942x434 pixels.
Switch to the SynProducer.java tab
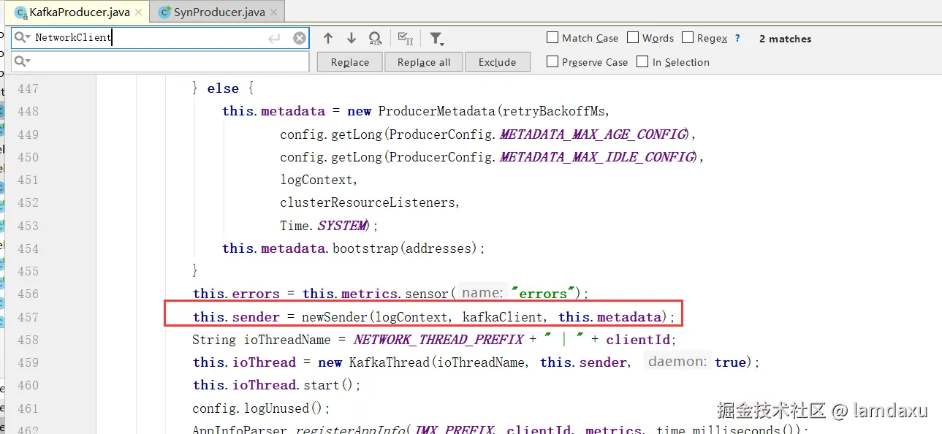click(219, 12)
